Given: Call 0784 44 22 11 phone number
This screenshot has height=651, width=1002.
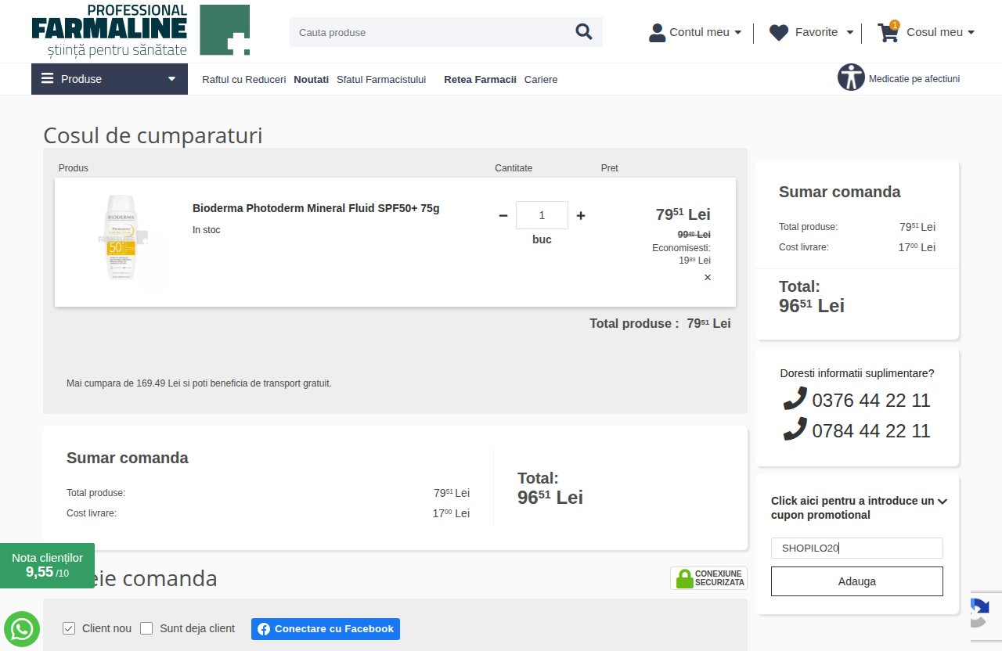Looking at the screenshot, I should (871, 430).
